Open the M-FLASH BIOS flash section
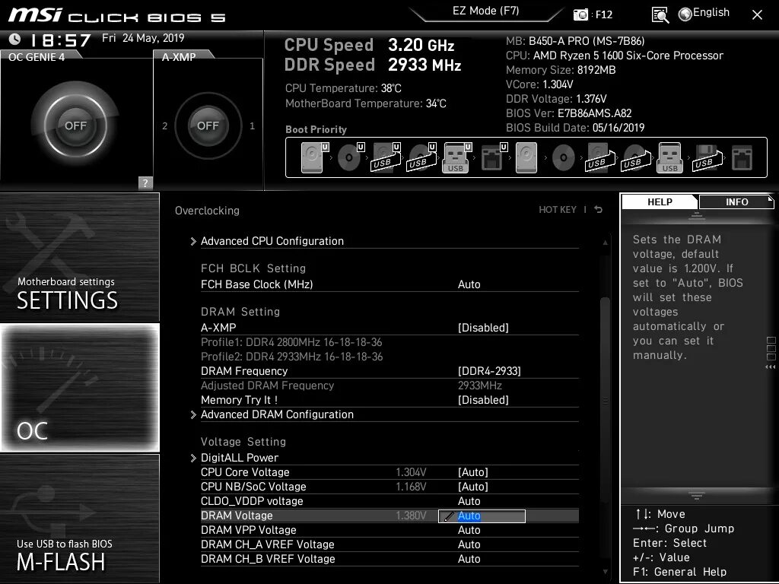The image size is (779, 584). pyautogui.click(x=79, y=519)
